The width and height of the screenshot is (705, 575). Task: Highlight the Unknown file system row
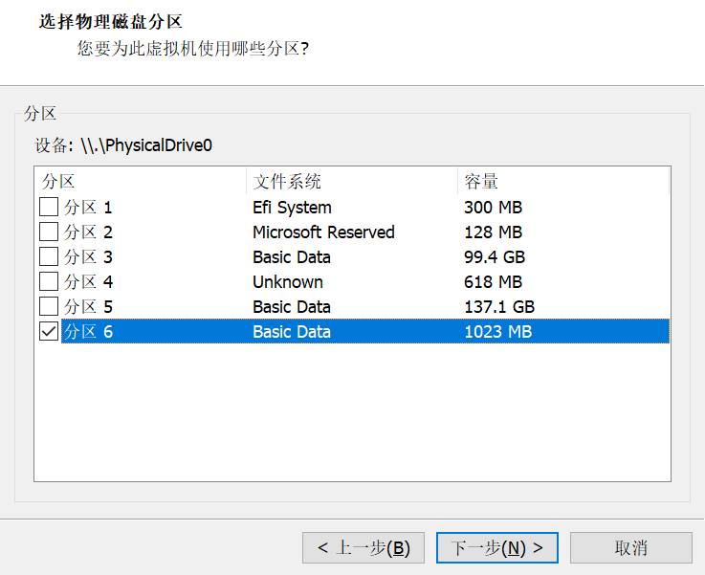coord(288,282)
